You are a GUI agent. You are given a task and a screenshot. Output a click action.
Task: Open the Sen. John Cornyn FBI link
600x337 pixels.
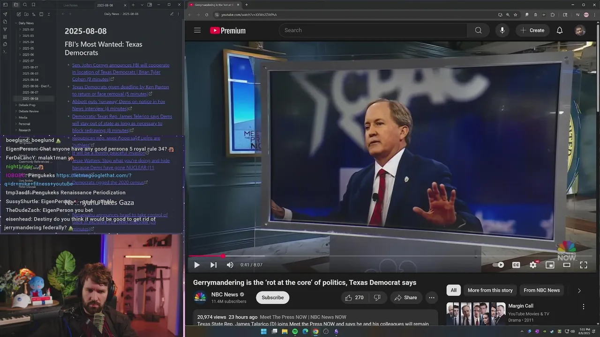(121, 72)
